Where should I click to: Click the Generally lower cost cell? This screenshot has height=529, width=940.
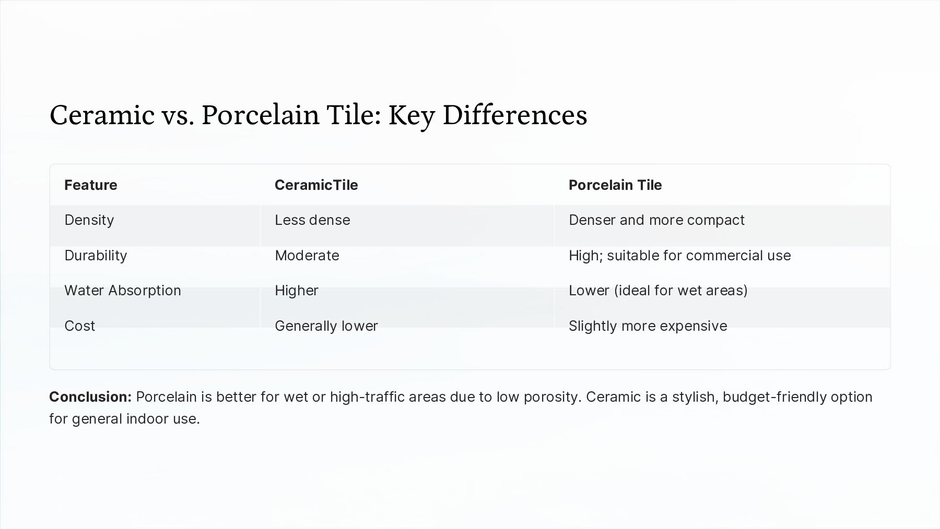point(326,326)
